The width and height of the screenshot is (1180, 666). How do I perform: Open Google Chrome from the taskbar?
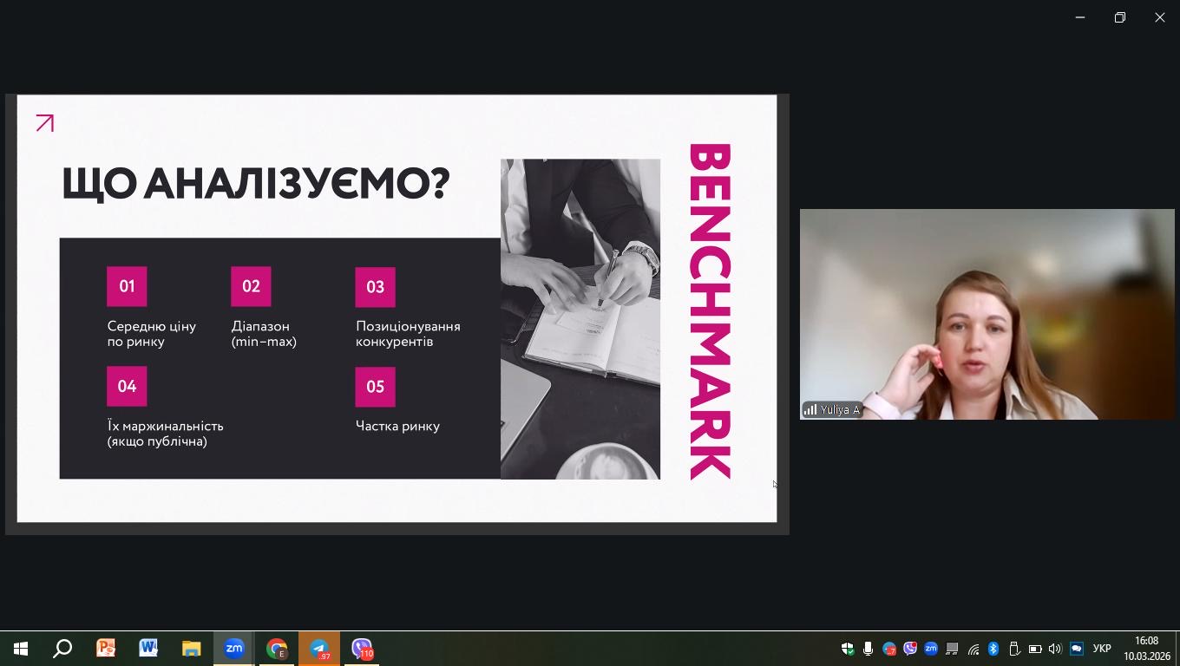[x=277, y=649]
